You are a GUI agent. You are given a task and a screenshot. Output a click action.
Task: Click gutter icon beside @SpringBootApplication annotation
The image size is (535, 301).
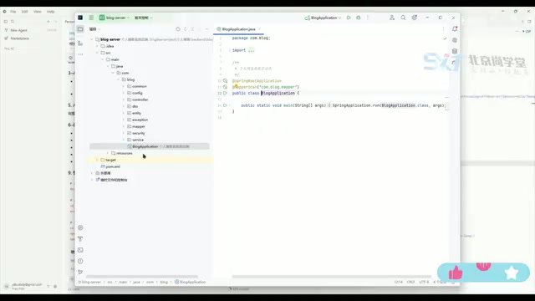(225, 81)
